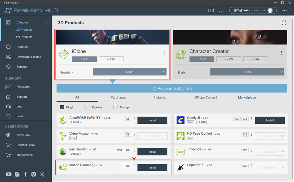Select iClone version v 8.7
This screenshot has width=294, height=182.
pyautogui.click(x=84, y=59)
